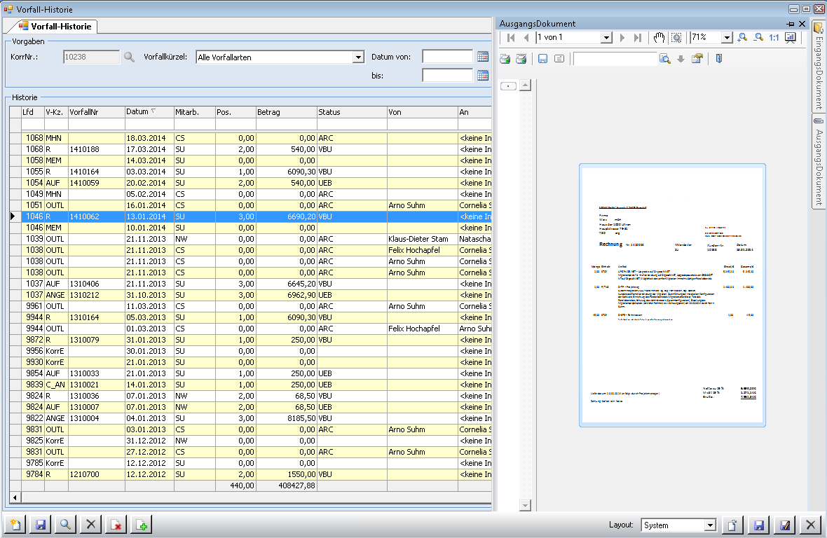The image size is (827, 538).
Task: Open the EingangsDokument side tab
Action: [x=817, y=67]
